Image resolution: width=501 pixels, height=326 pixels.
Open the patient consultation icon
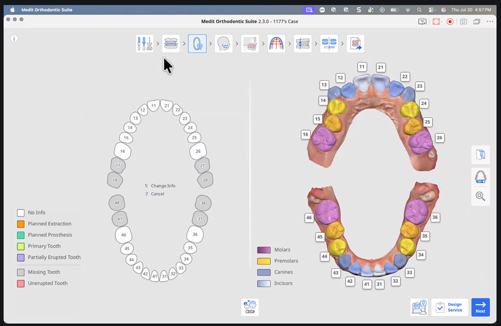[419, 307]
